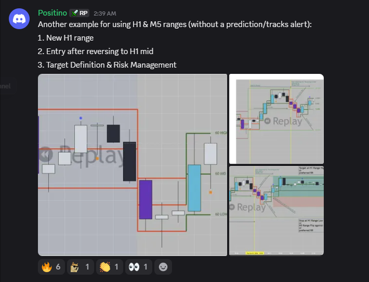The image size is (369, 282).
Task: Add a new reaction with smiley button
Action: click(x=163, y=267)
